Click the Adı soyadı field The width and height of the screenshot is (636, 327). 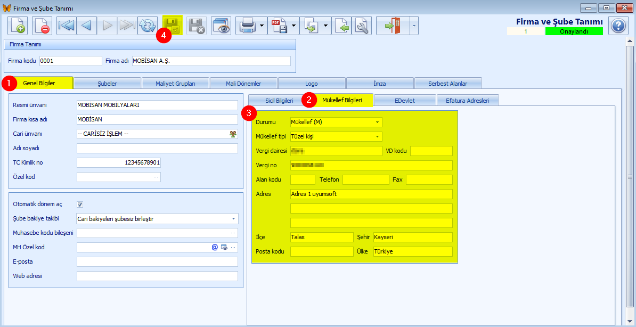coord(157,149)
